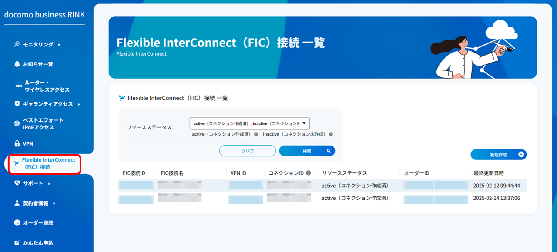Viewport: 557px width, 252px height.
Task: Expand the ギャランティアクセス submenu arrow
Action: (x=79, y=104)
